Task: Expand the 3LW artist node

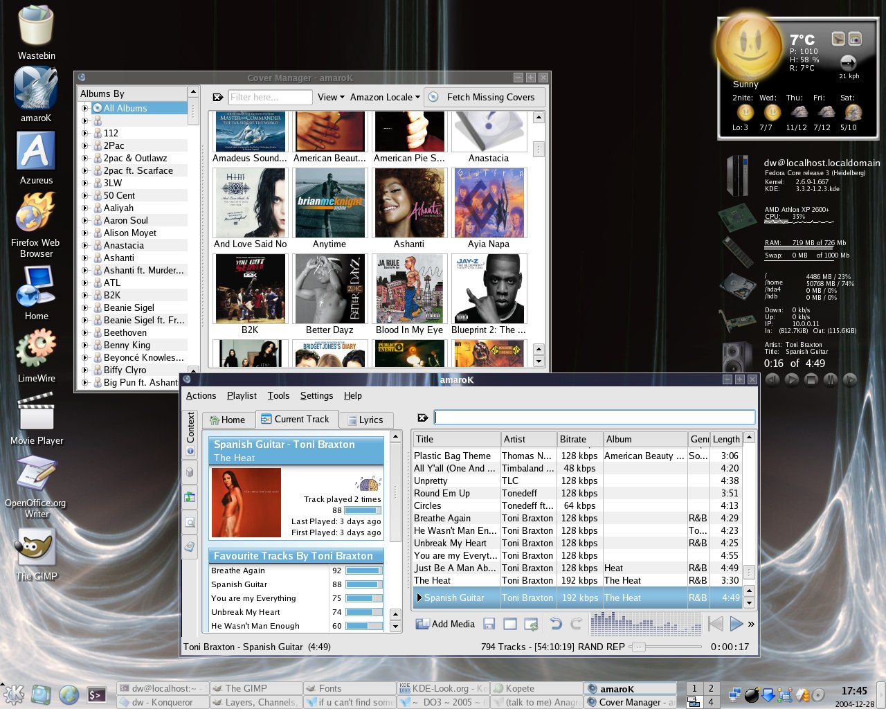Action: click(85, 183)
